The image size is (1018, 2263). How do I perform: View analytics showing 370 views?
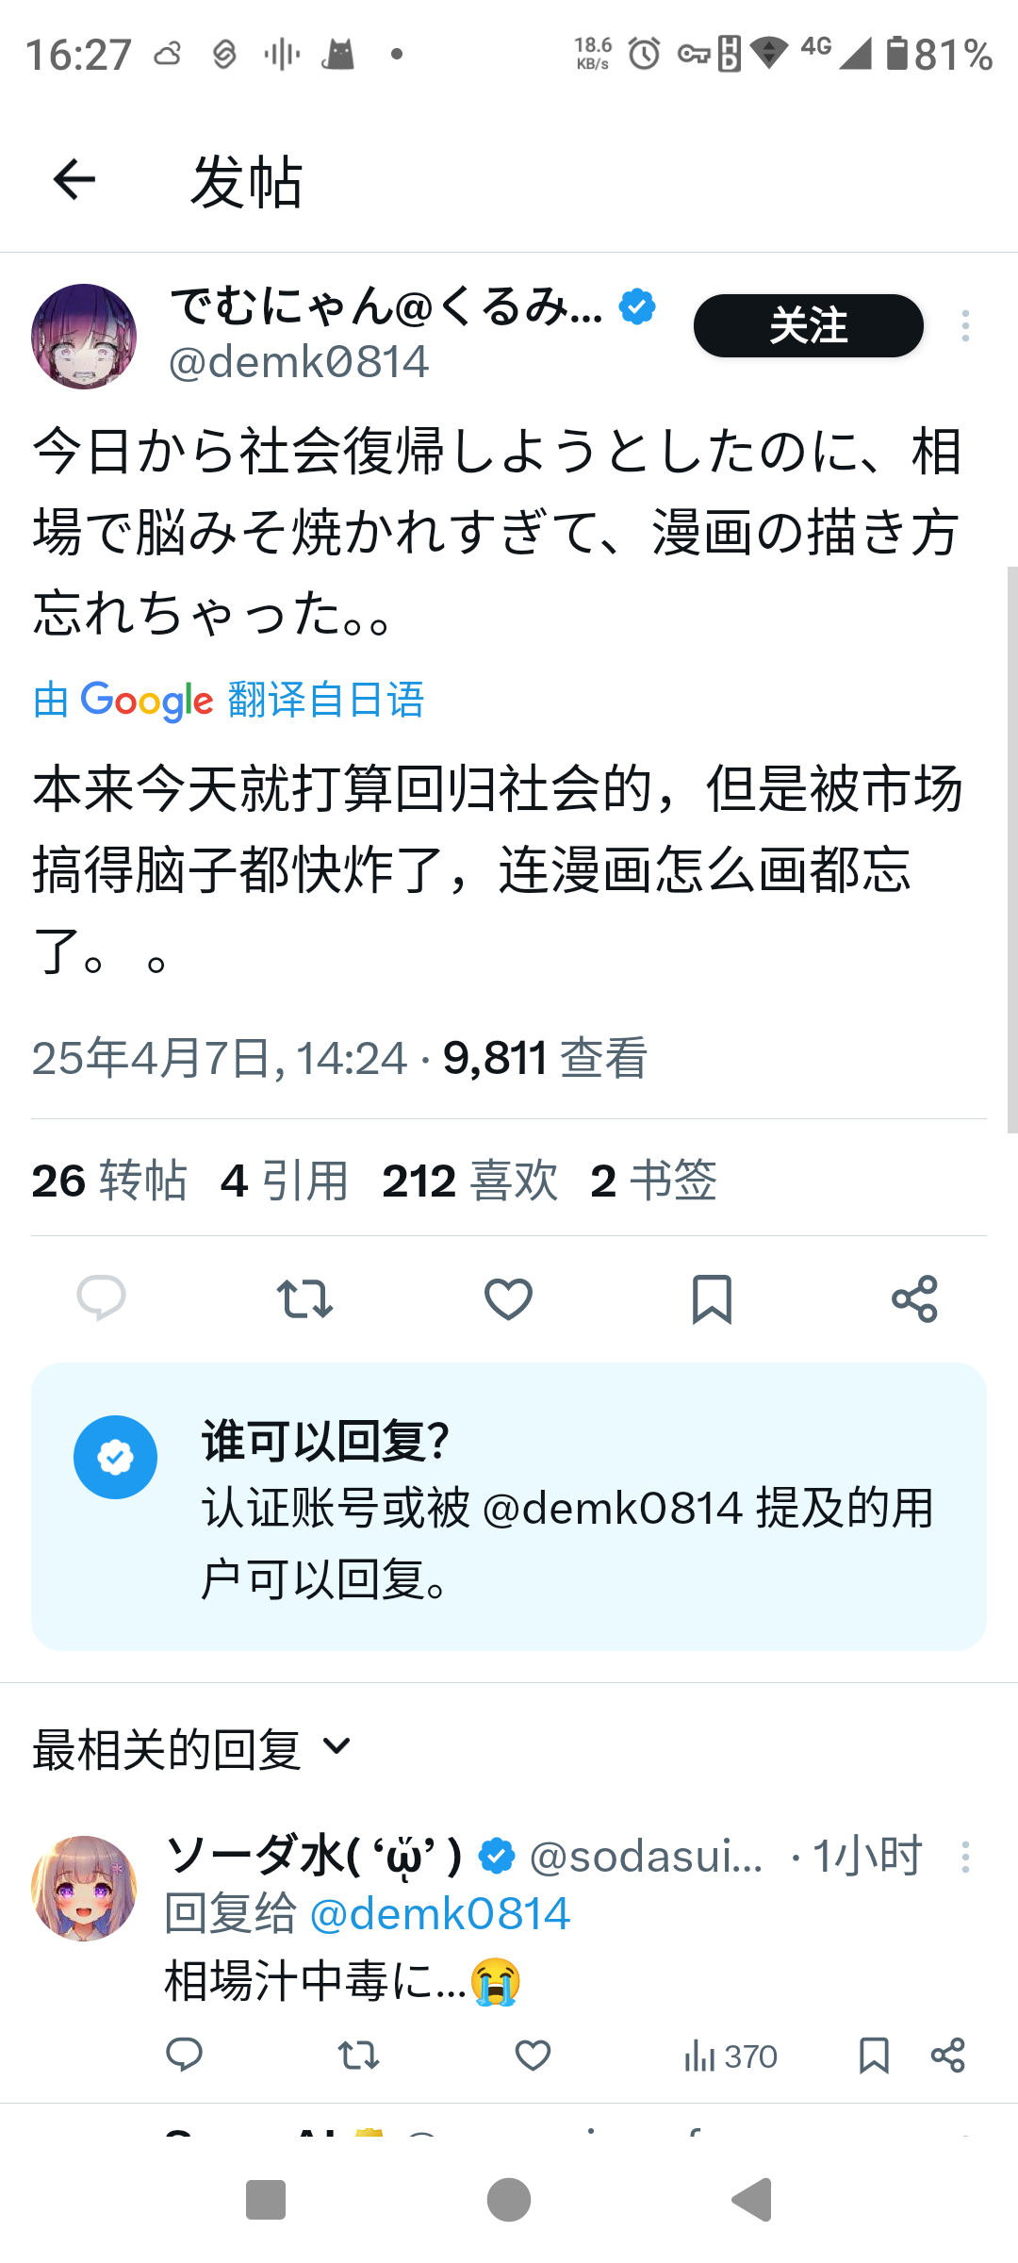[731, 2056]
